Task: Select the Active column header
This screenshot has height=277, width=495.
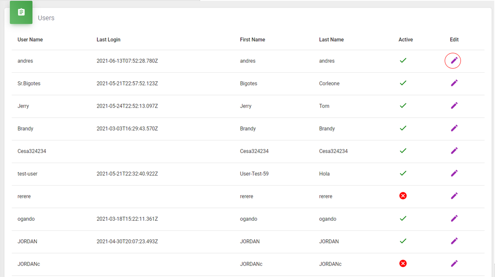Action: click(x=405, y=39)
